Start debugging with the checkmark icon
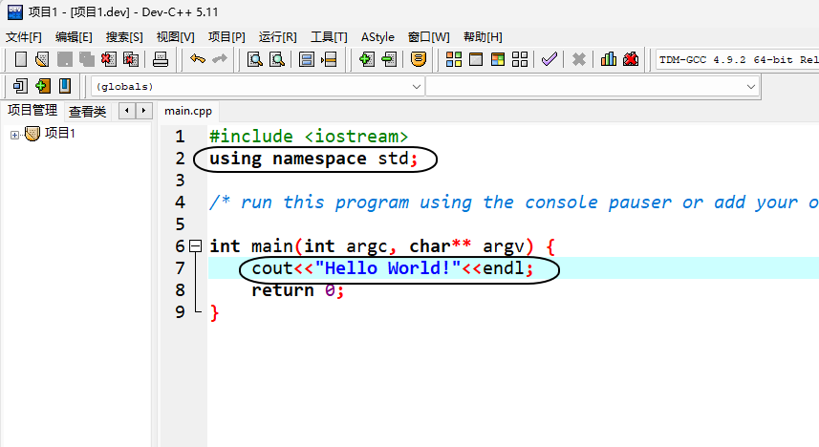This screenshot has width=819, height=447. click(549, 59)
